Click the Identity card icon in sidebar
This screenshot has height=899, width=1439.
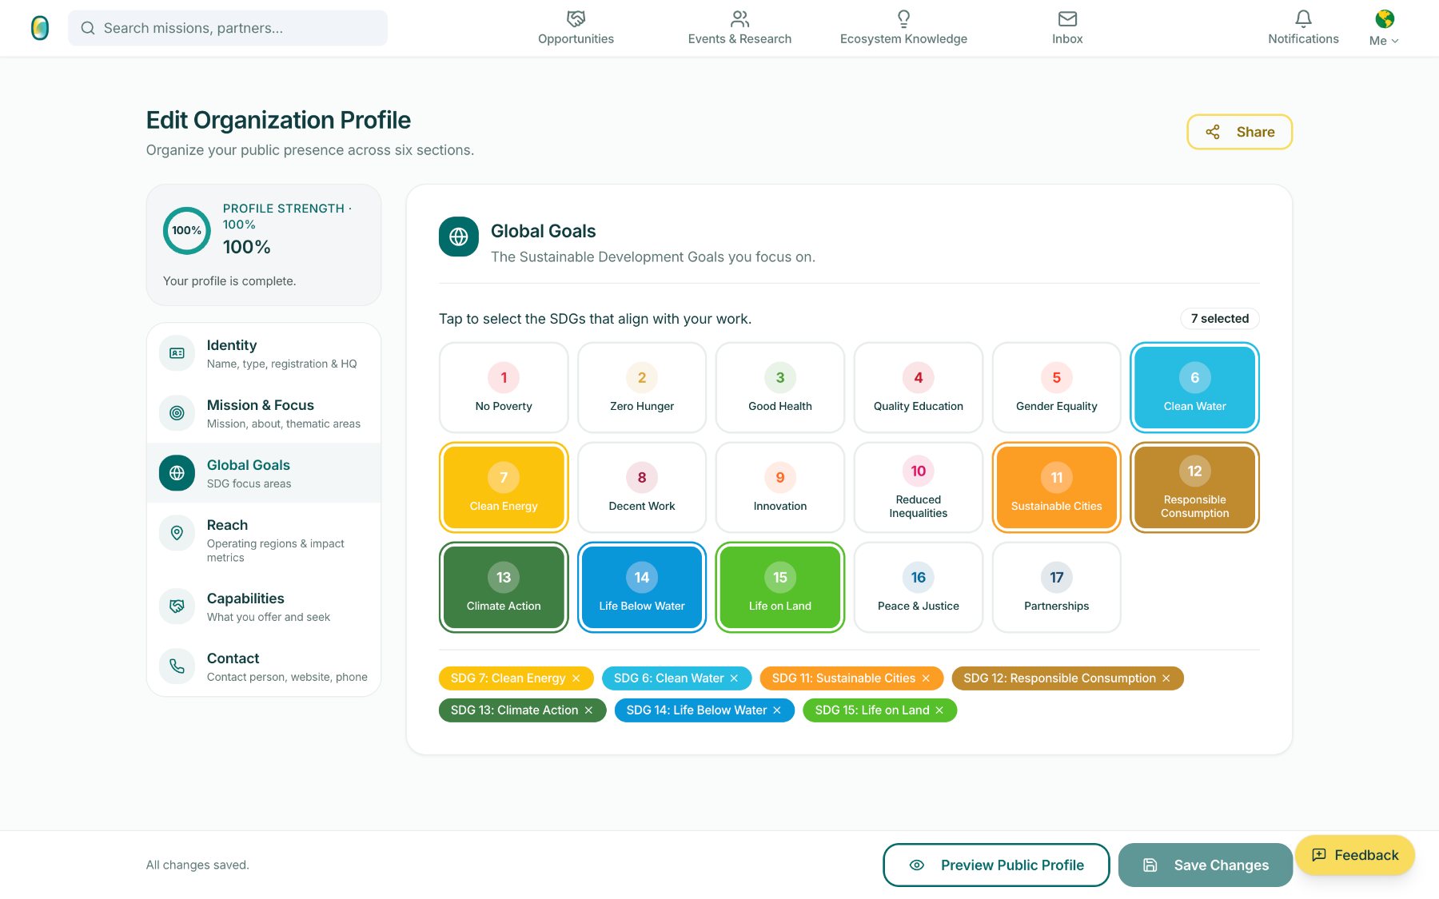177,353
